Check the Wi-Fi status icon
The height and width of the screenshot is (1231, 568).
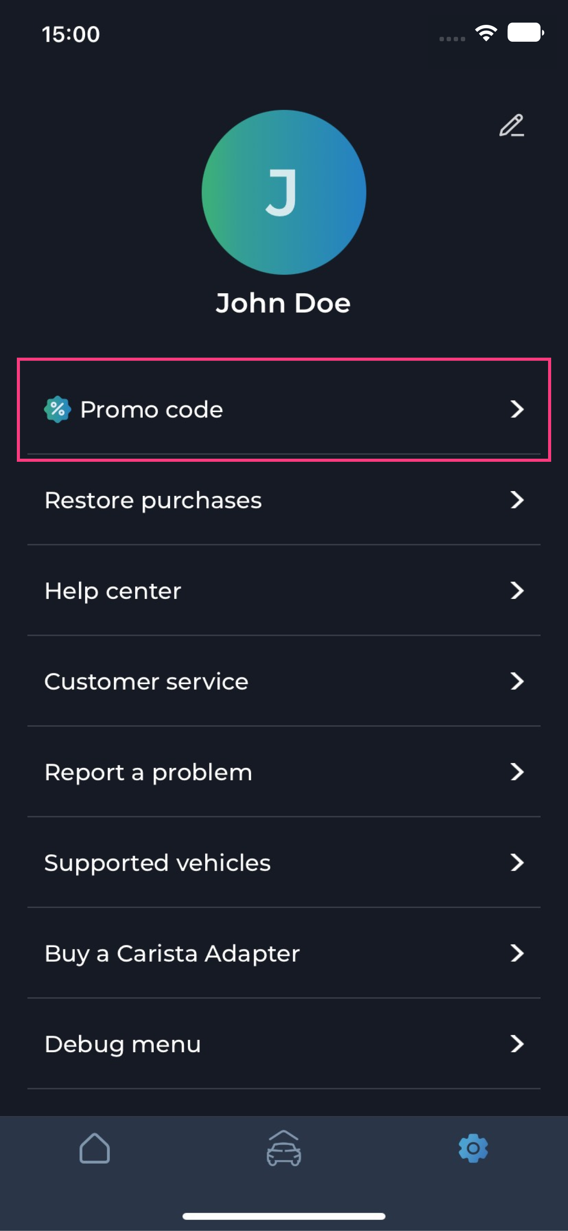coord(486,33)
